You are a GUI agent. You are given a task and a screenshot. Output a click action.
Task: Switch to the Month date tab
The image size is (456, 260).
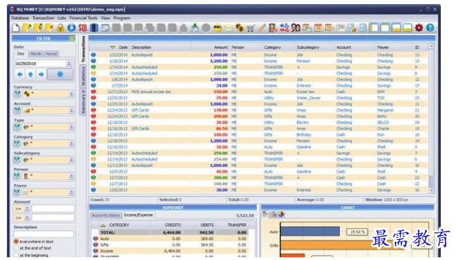(36, 54)
